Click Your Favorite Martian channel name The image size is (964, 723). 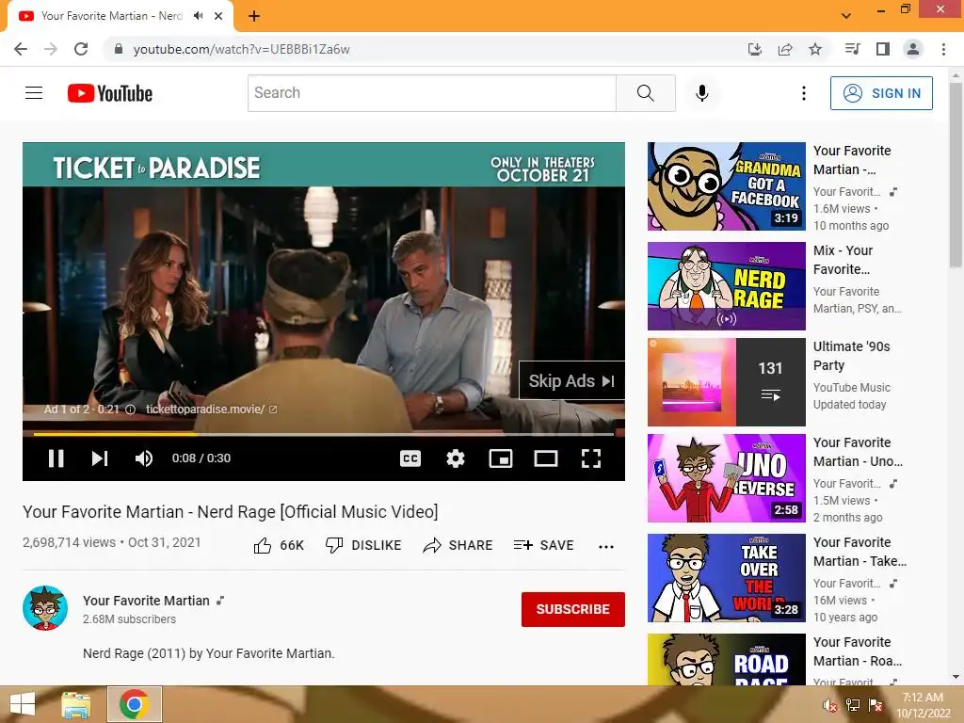tap(146, 601)
